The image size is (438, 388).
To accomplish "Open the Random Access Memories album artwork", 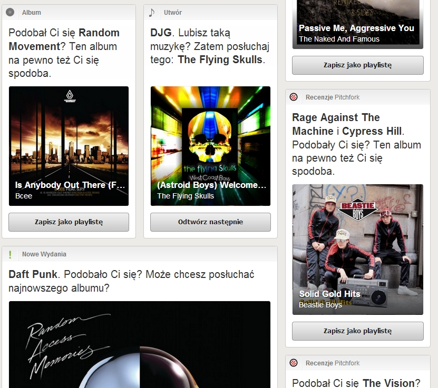I will tap(139, 345).
